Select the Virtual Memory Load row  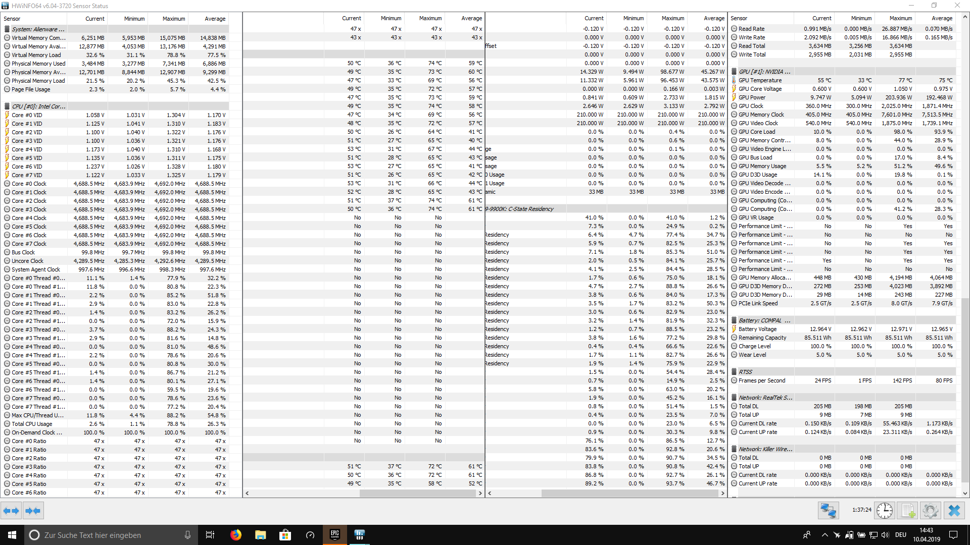(116, 55)
